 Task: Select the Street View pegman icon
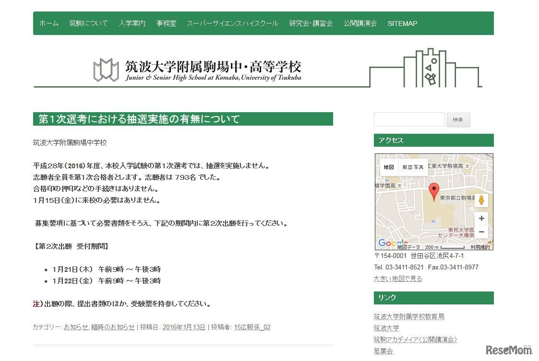(481, 200)
